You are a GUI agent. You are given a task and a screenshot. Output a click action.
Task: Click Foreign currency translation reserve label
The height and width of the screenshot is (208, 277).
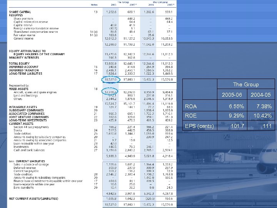tap(36, 29)
